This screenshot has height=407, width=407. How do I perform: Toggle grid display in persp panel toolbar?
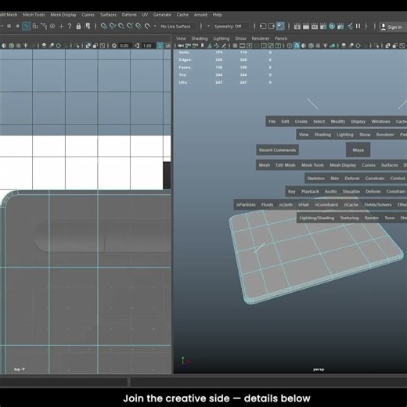coord(235,46)
